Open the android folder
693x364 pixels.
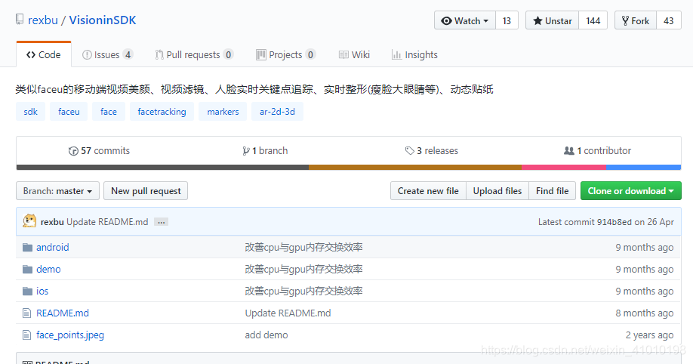tap(53, 247)
